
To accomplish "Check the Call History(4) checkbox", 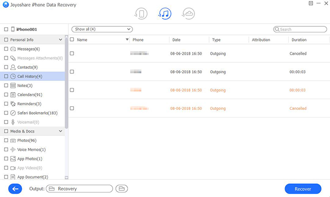I will (x=6, y=76).
